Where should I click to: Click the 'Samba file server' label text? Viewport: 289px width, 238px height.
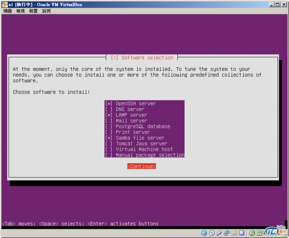[140, 138]
